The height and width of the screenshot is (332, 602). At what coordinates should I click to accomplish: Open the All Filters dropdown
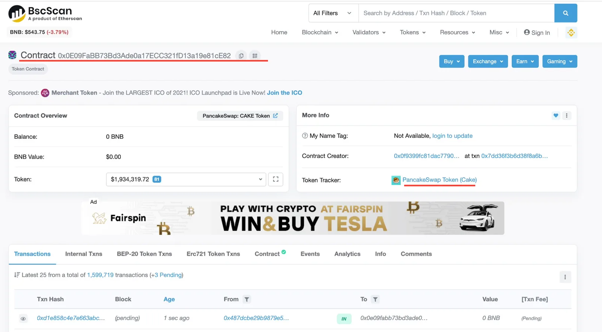tap(333, 13)
